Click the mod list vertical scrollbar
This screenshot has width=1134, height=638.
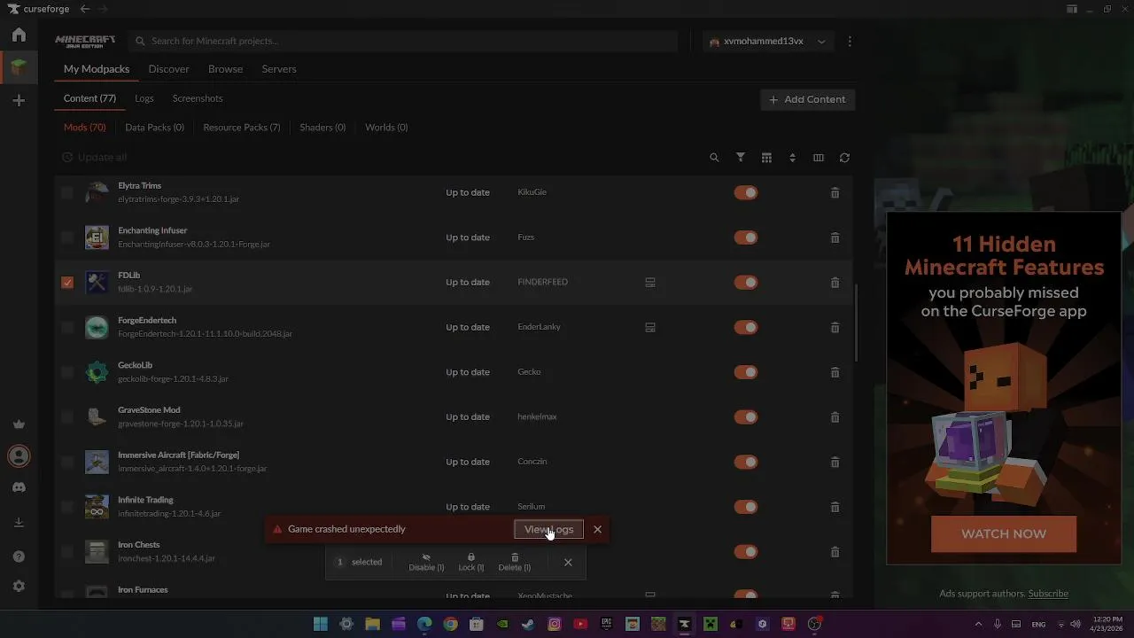click(x=856, y=322)
